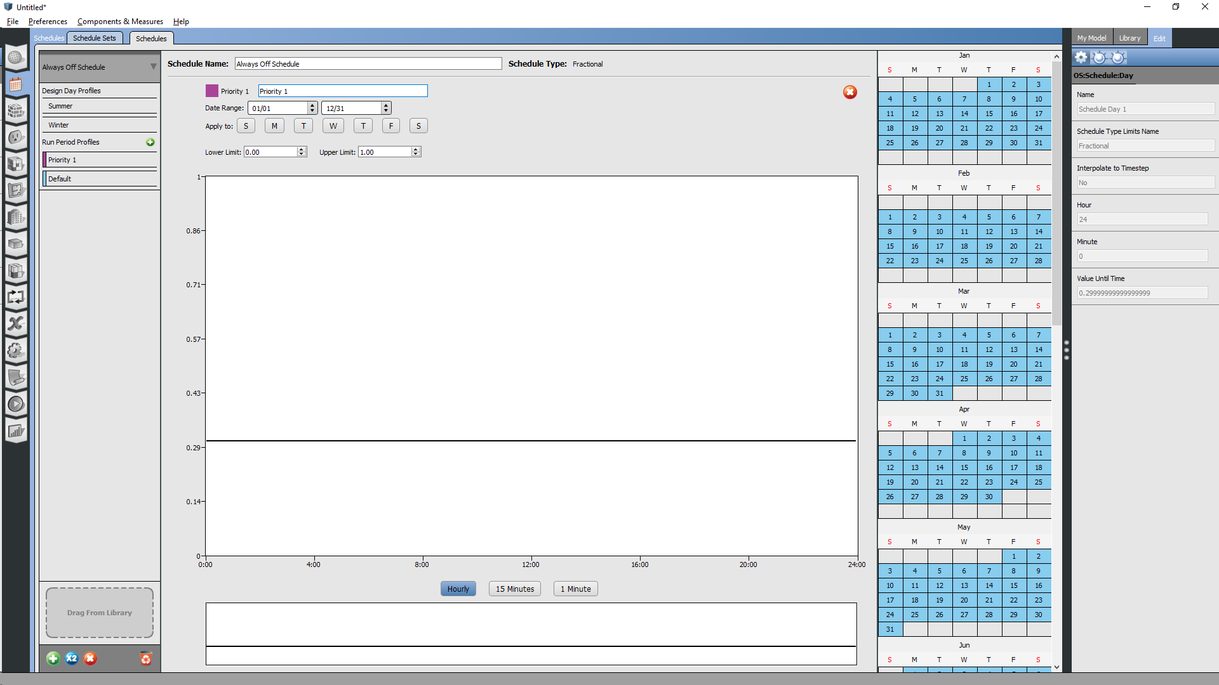Screen dimensions: 1219x685
Task: Click the Run Simulation play icon
Action: tap(16, 403)
